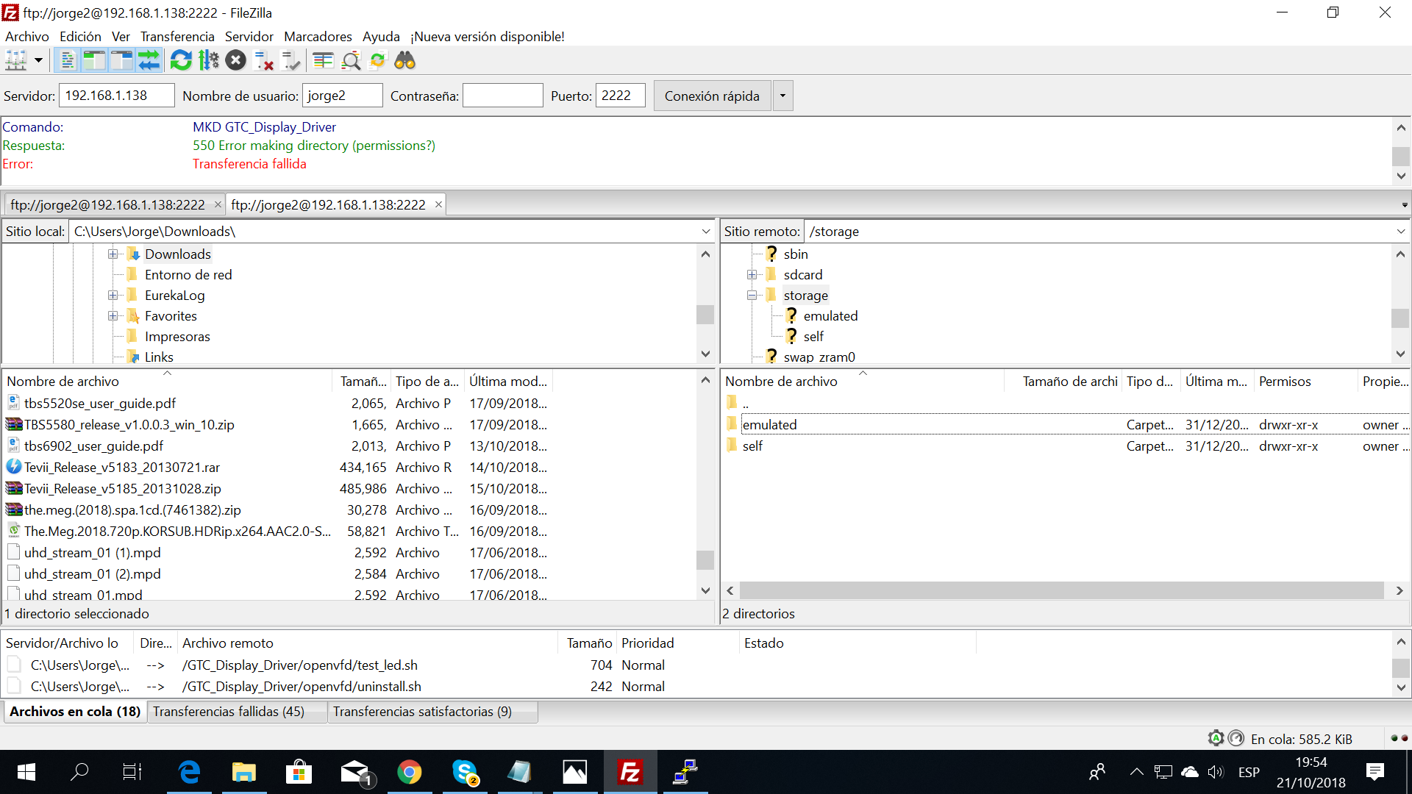Open directory comparison tool
1412x794 pixels.
(323, 60)
